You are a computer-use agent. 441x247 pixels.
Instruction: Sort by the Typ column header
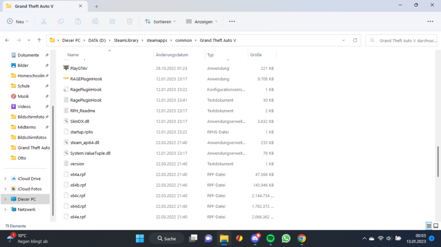coord(210,54)
